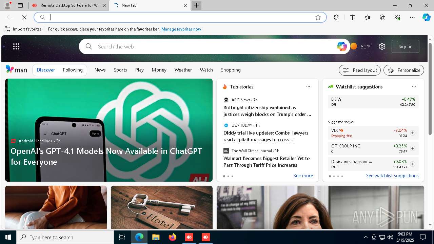Add Citigroup Inc. to watchlist

[413, 148]
